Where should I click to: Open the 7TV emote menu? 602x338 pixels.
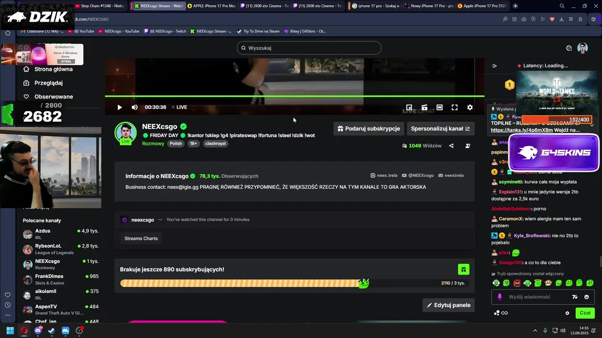point(574,297)
